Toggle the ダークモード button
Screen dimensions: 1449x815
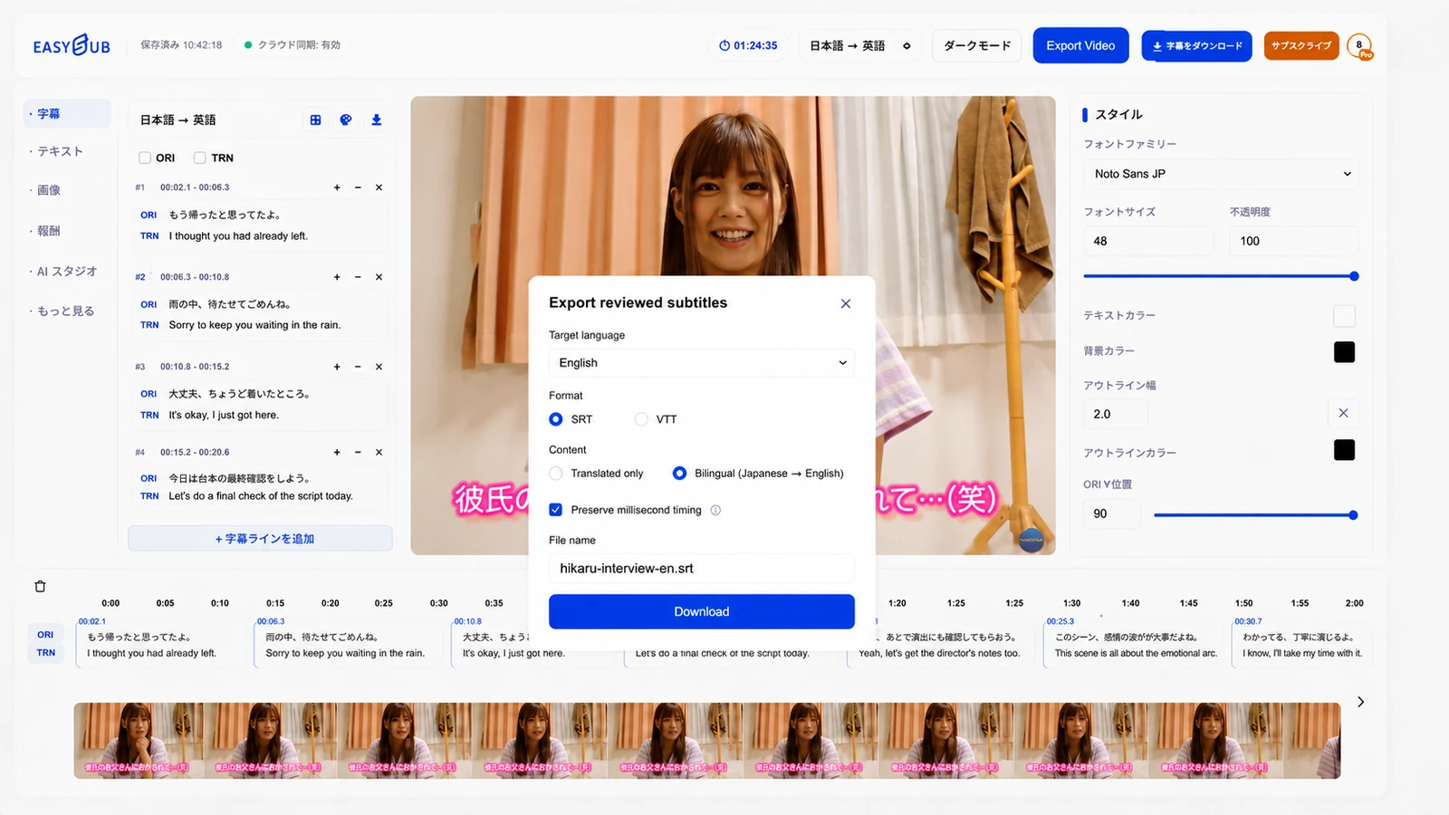976,45
